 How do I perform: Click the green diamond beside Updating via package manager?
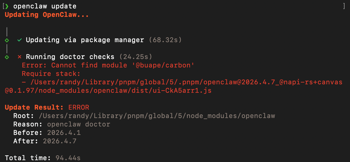pos(7,40)
